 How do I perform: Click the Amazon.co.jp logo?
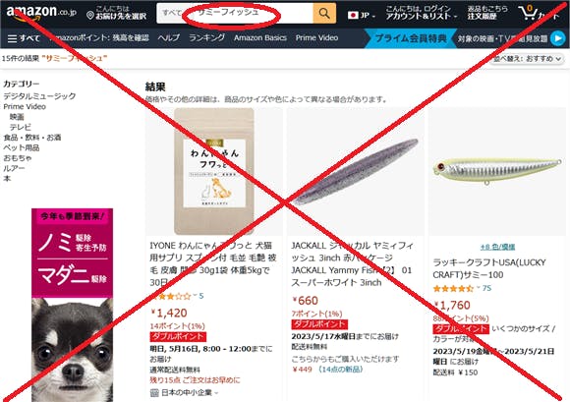point(41,13)
